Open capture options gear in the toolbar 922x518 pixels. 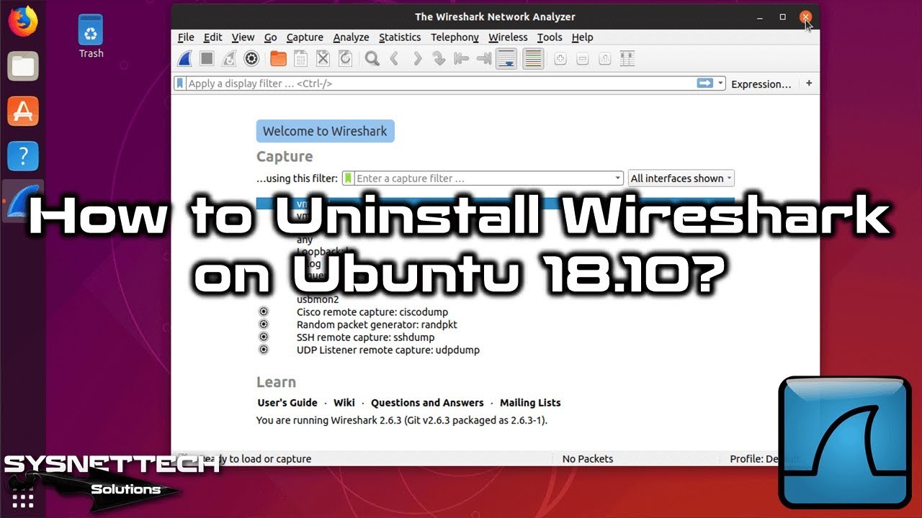251,58
